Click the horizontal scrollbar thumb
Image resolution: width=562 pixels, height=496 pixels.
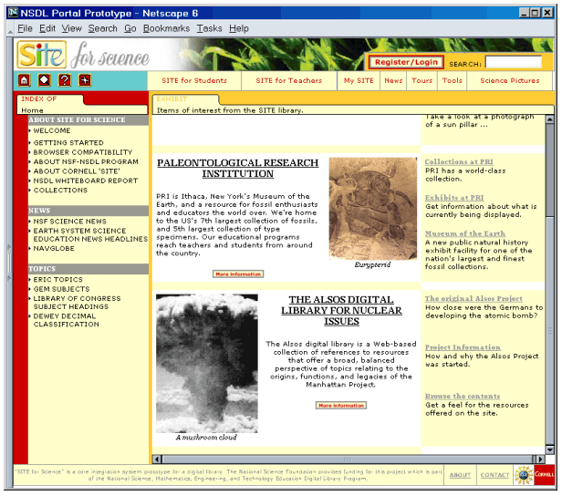pyautogui.click(x=348, y=460)
